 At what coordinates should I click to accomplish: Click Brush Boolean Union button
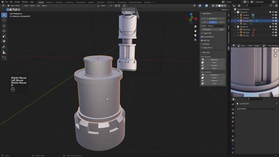click(x=214, y=78)
